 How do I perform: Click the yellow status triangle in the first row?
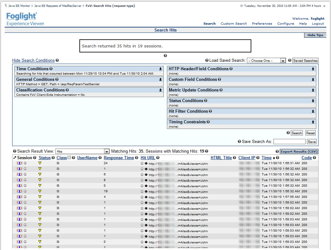click(x=40, y=163)
